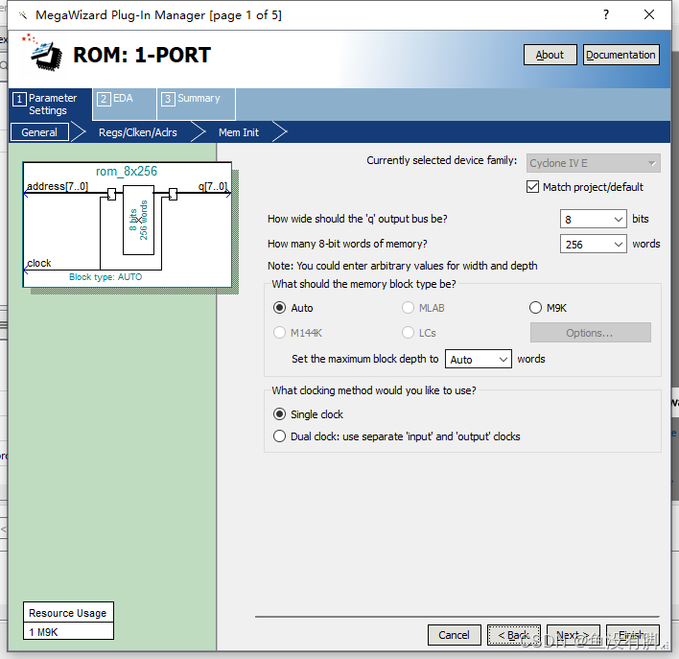Image resolution: width=679 pixels, height=659 pixels.
Task: Click the note about arbitrary width and depth
Action: tap(402, 266)
